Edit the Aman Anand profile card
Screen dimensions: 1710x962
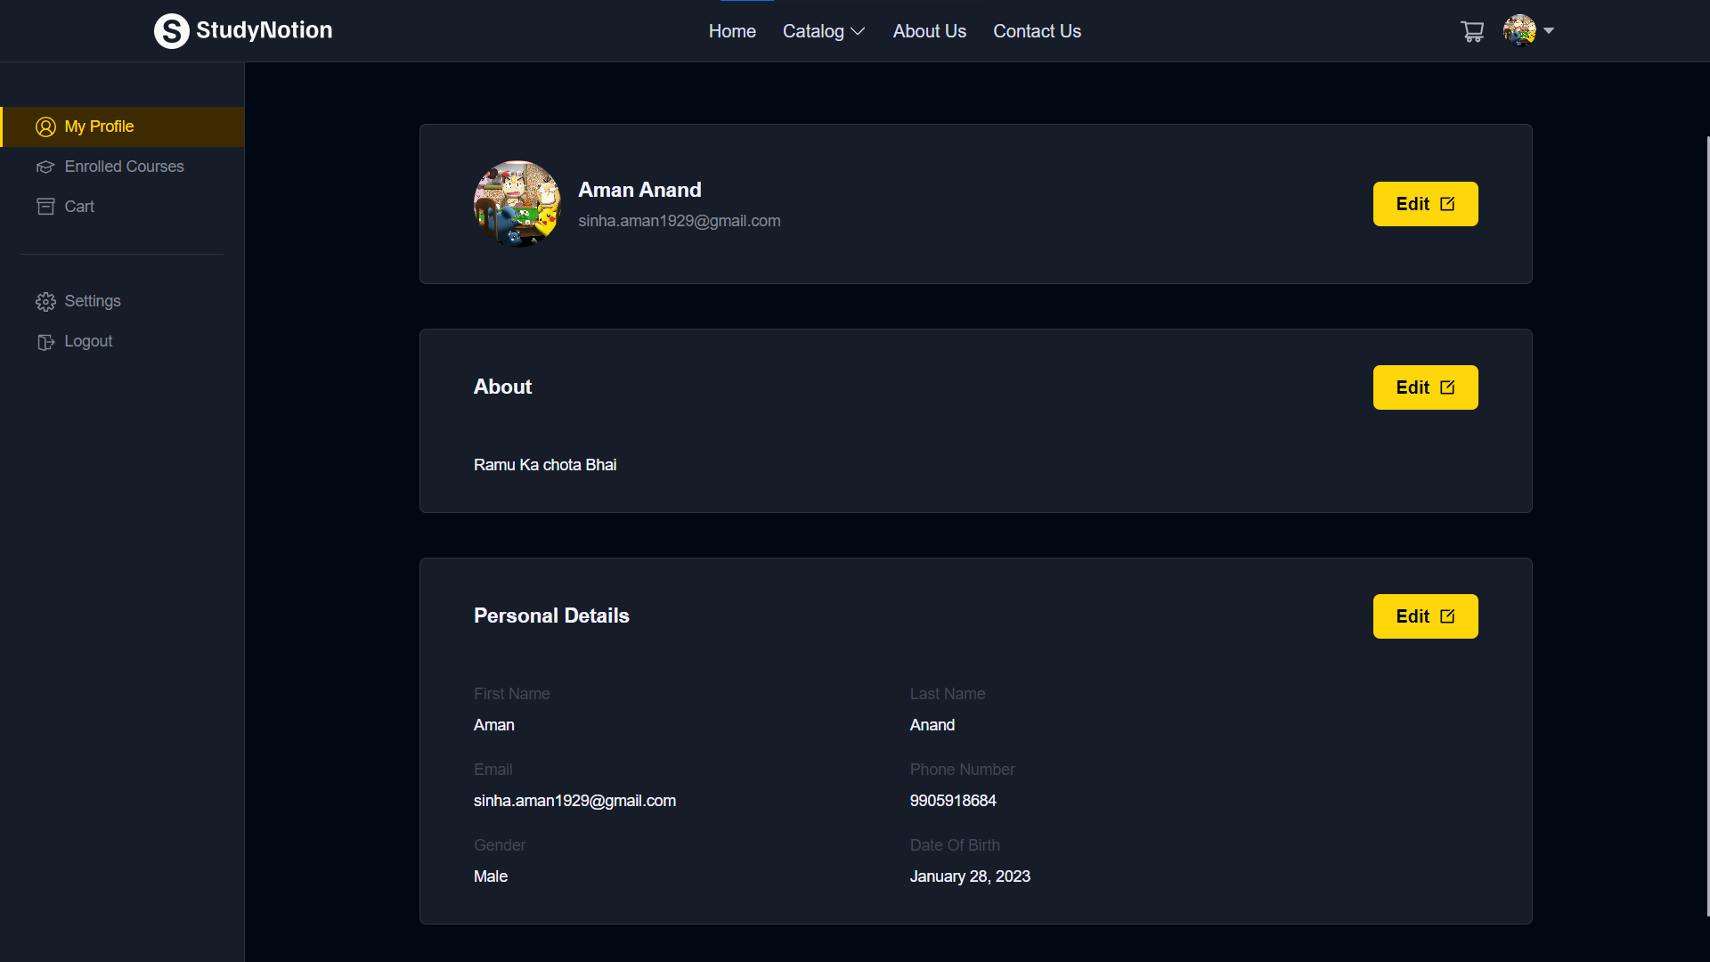tap(1425, 204)
